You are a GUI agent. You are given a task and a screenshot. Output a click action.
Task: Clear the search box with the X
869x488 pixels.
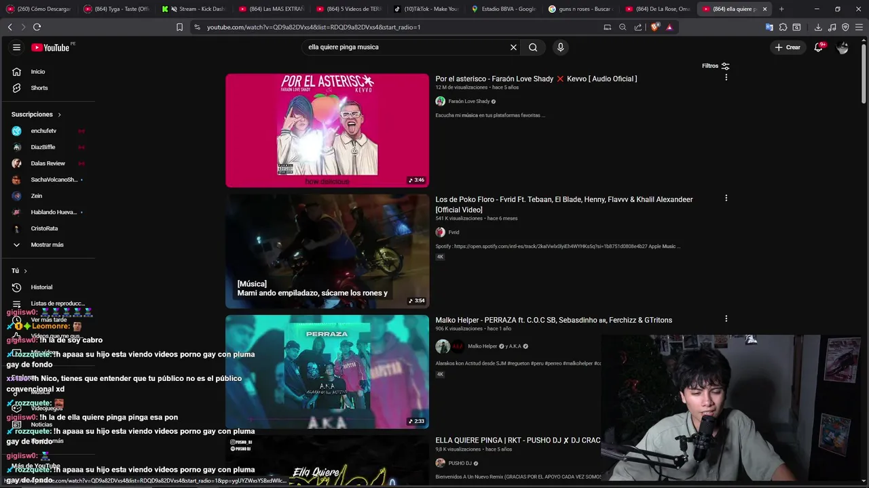tap(513, 47)
